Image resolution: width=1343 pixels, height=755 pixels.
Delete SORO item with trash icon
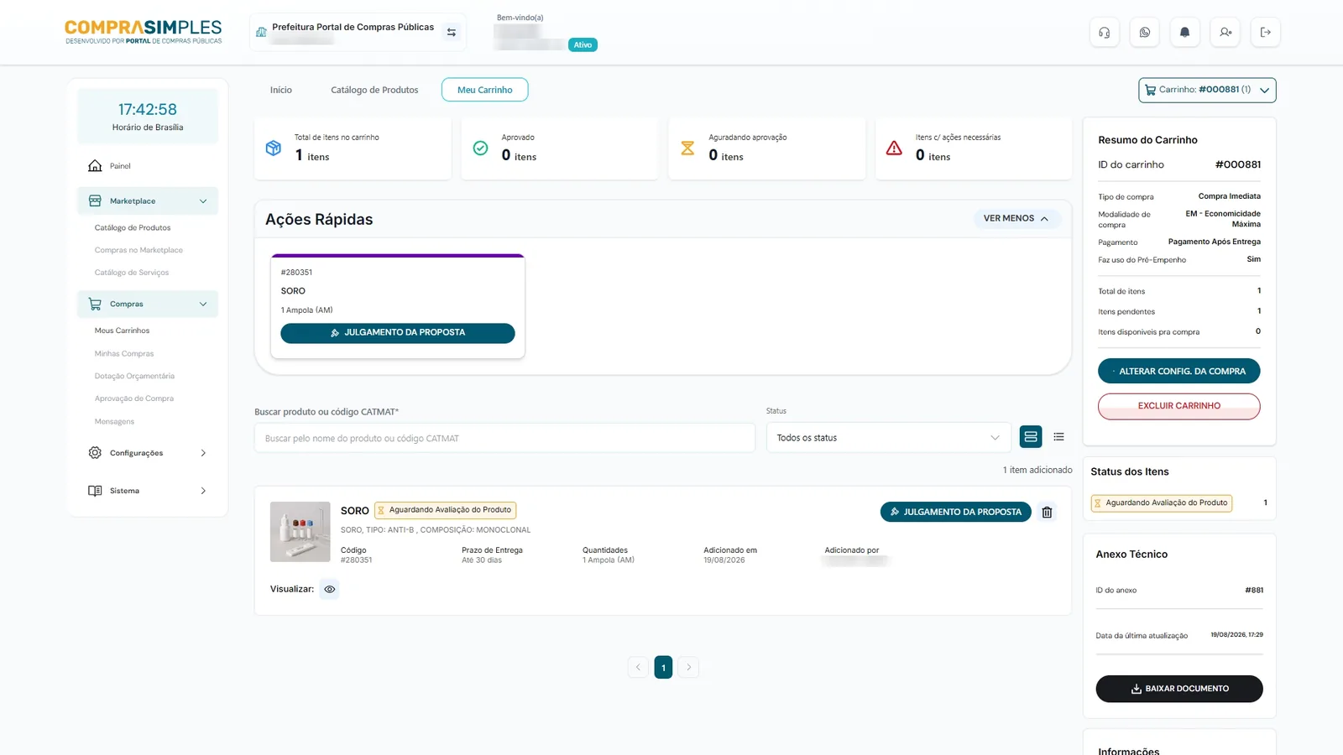[1047, 512]
